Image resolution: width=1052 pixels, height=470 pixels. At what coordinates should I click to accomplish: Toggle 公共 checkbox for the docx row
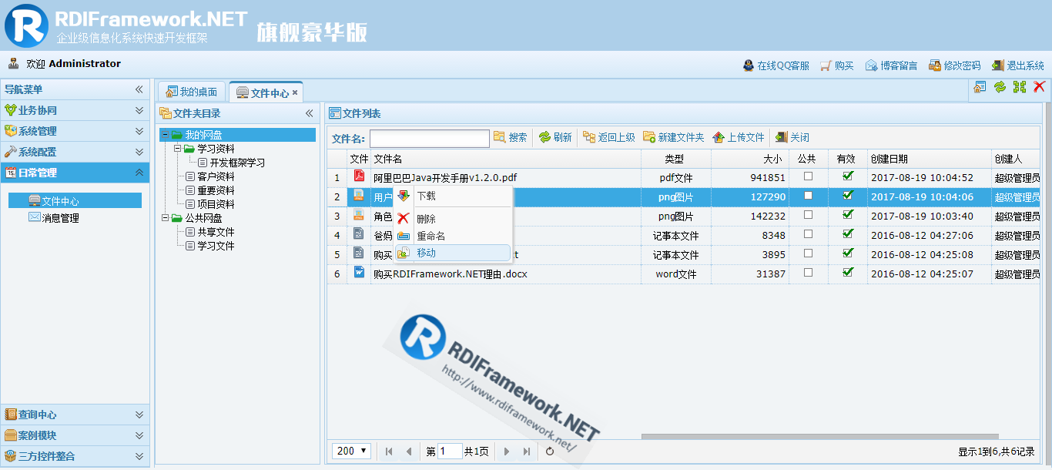pyautogui.click(x=808, y=272)
